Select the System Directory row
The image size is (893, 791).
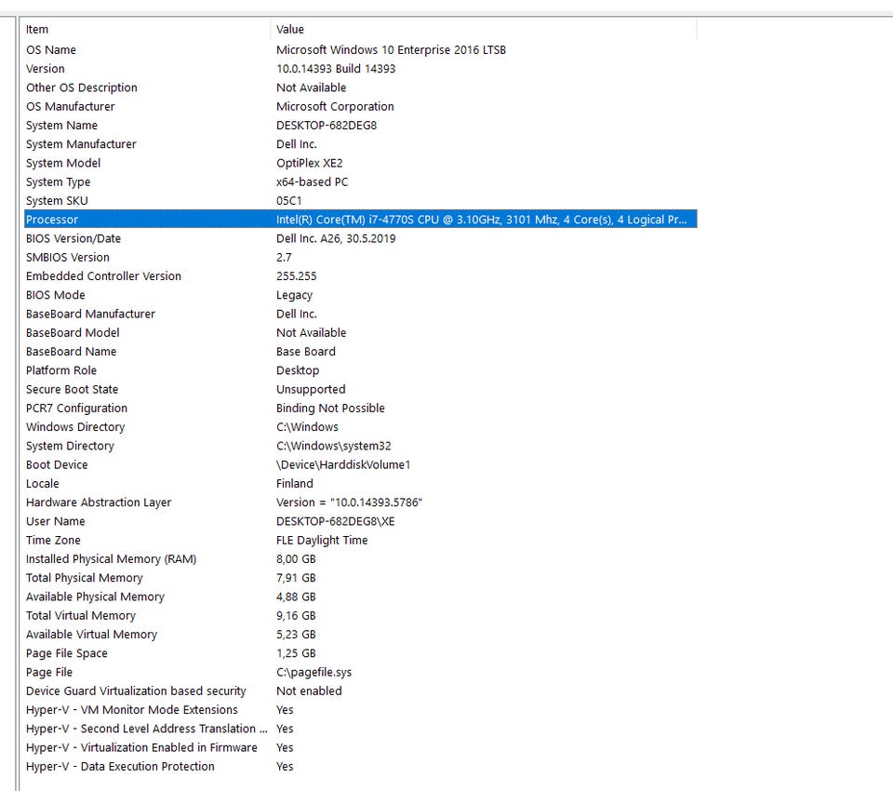[361, 445]
